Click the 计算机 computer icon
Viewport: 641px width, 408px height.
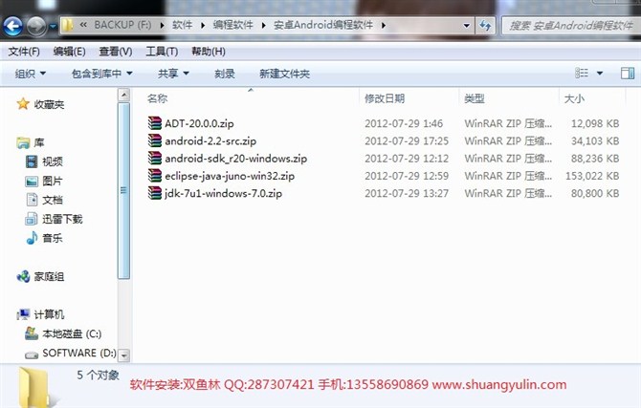point(23,314)
